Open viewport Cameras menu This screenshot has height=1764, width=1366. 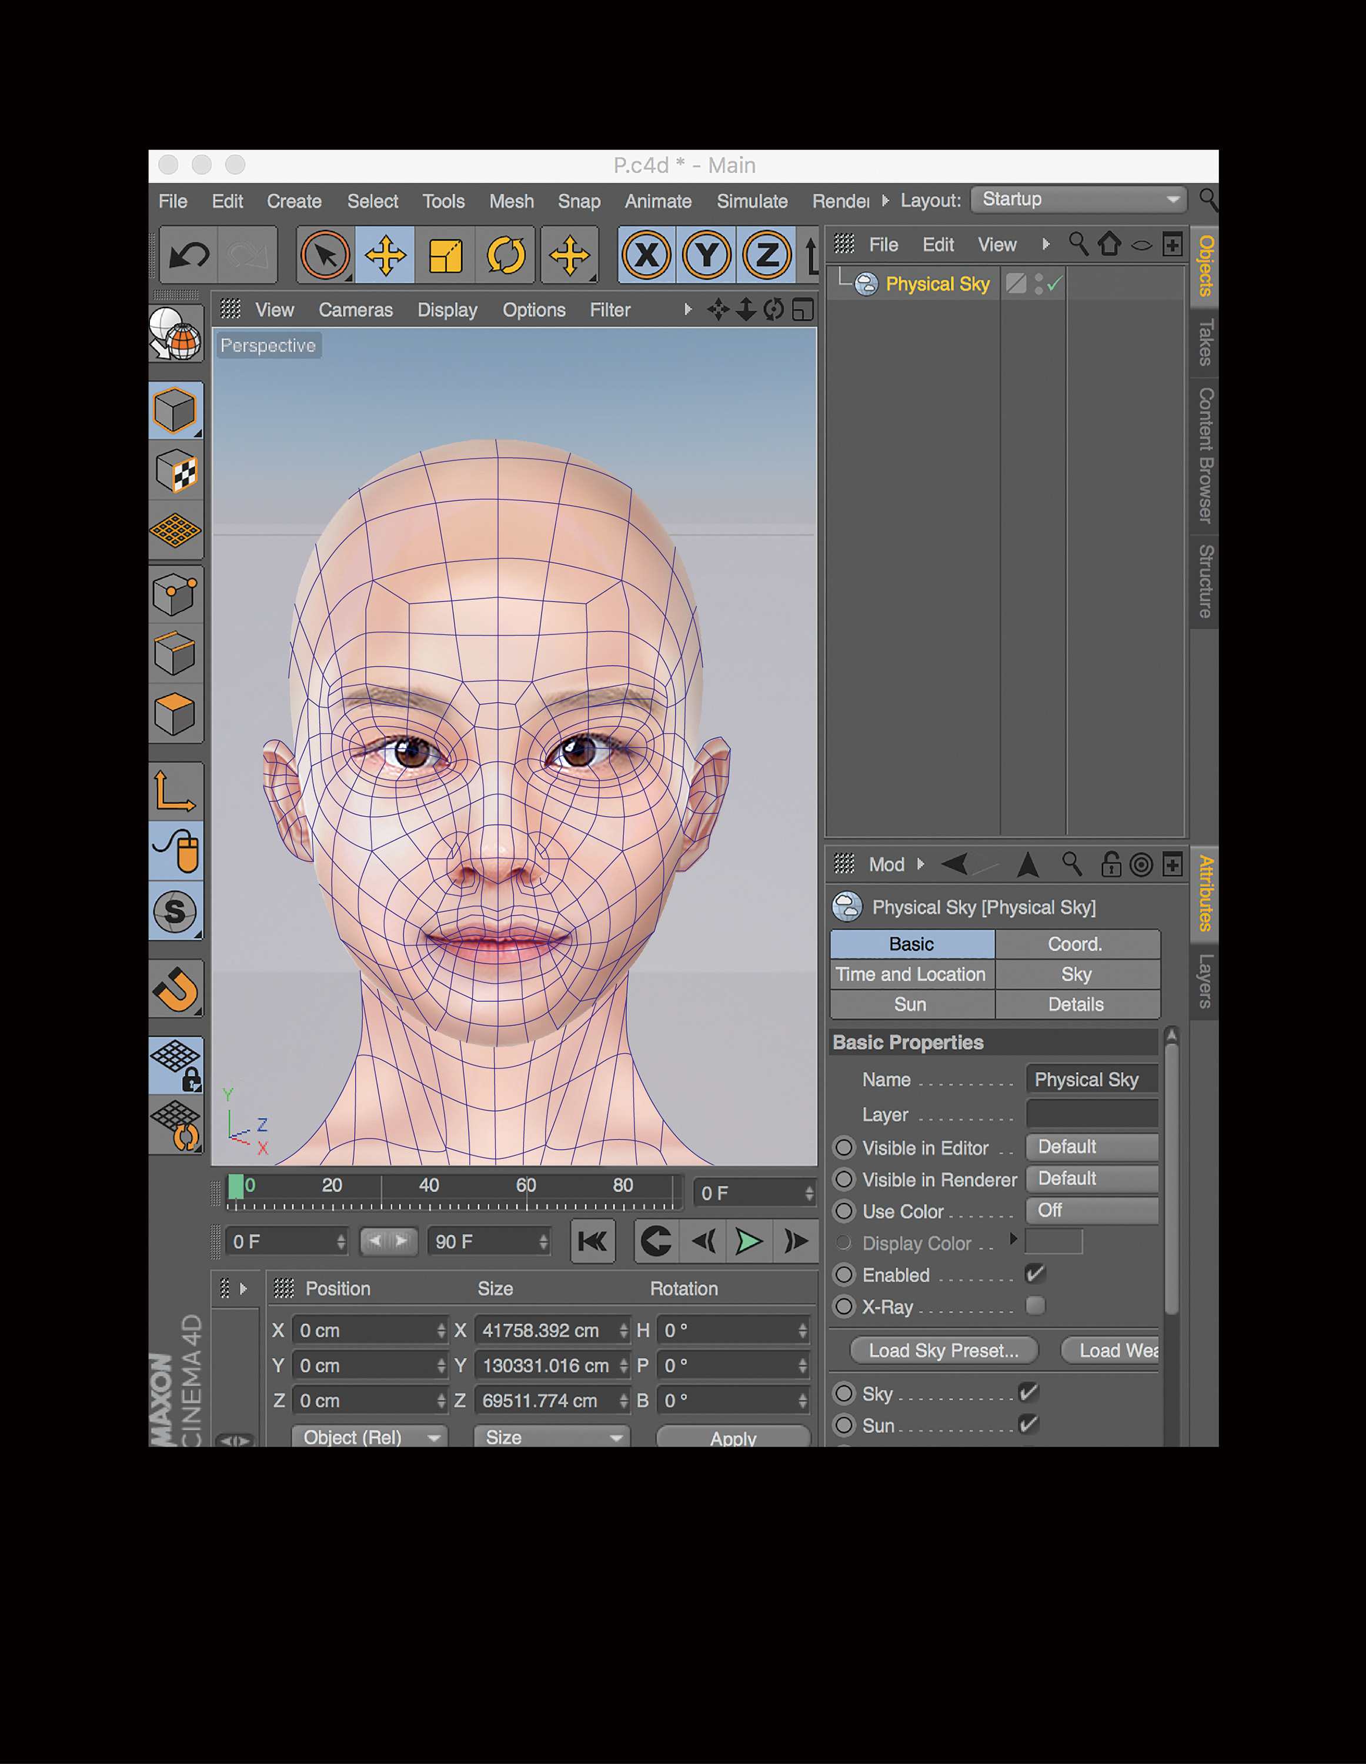[355, 310]
